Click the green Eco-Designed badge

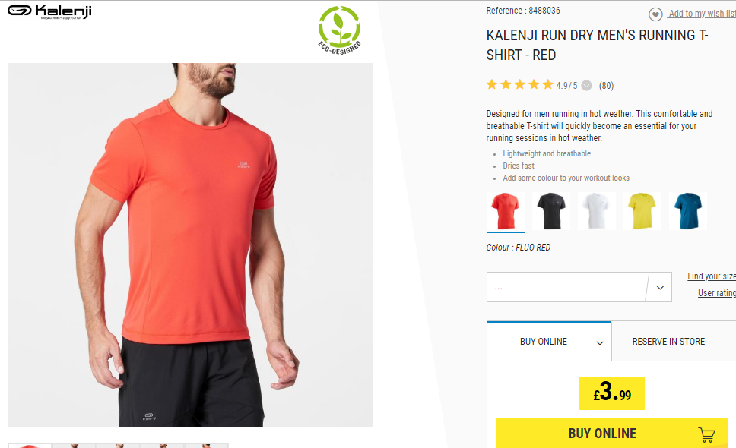pyautogui.click(x=339, y=30)
